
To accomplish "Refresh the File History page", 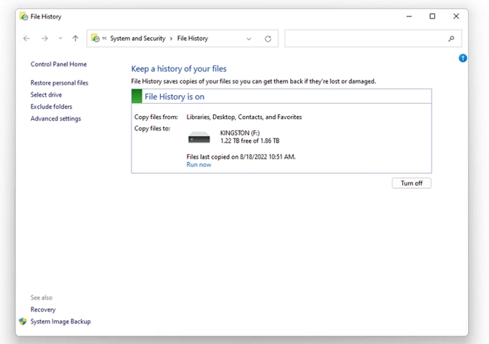I will (x=268, y=39).
